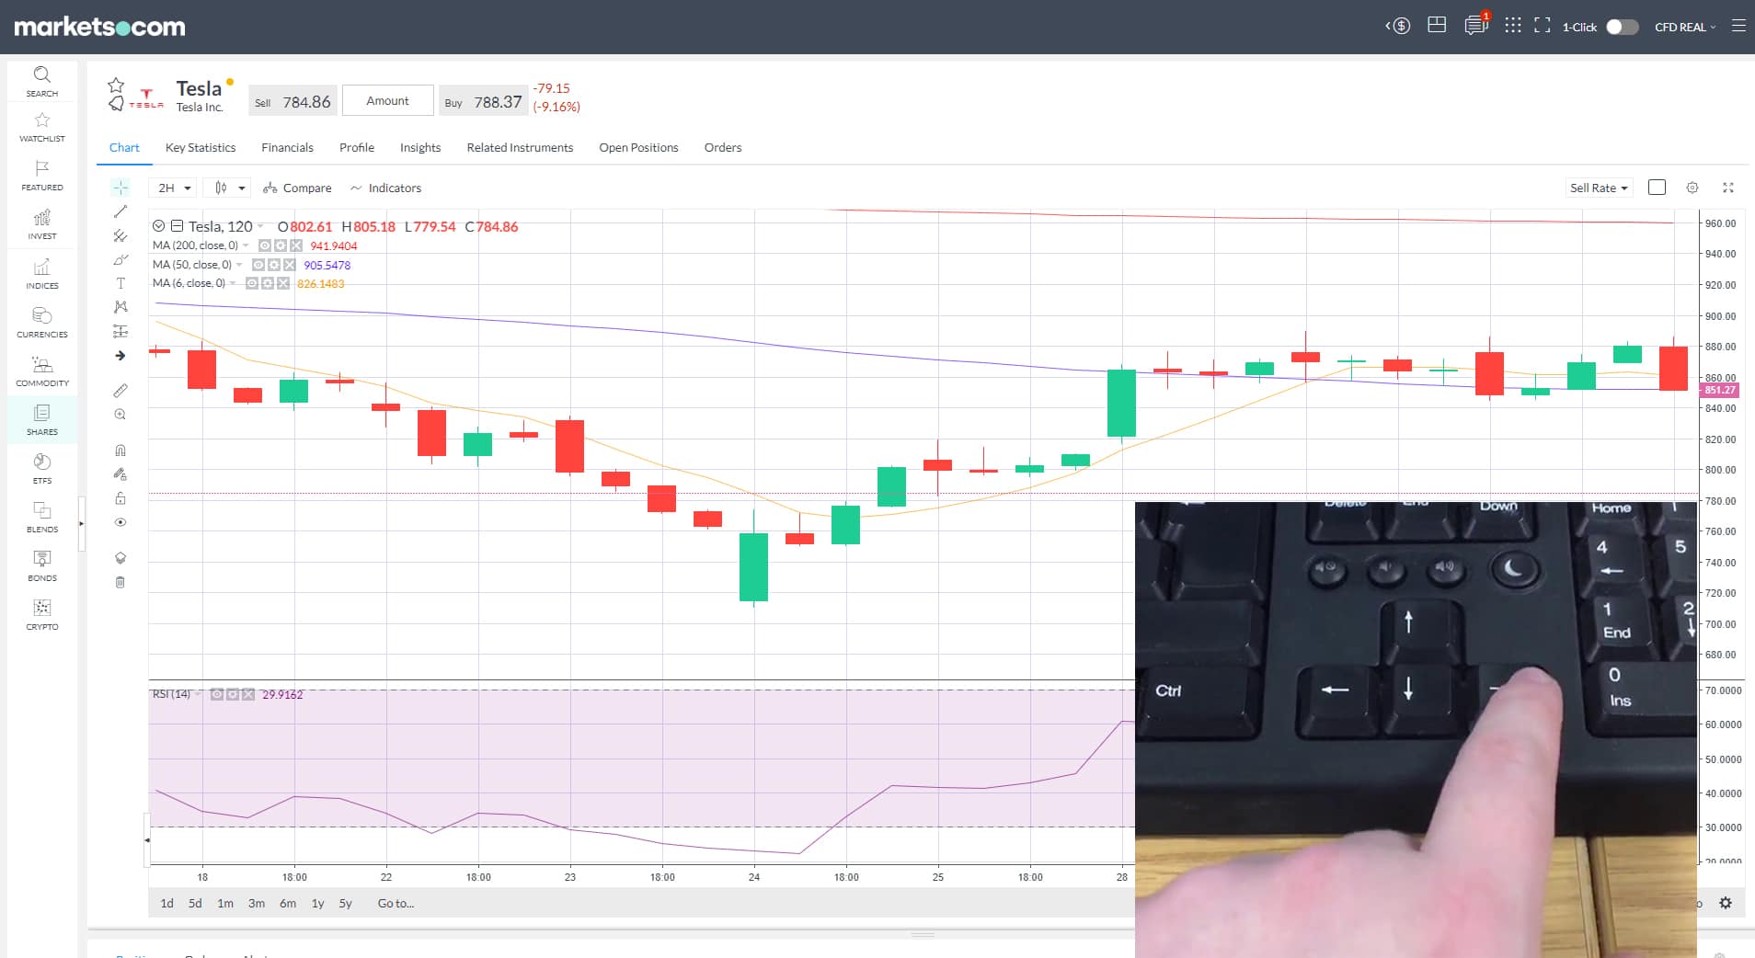Screen dimensions: 1755x958
Task: Hide the MA (50, close, 0) indicator
Action: (258, 265)
